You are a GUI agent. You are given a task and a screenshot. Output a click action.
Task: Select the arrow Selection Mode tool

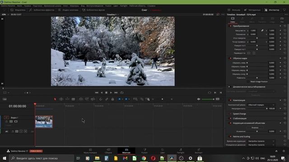point(55,99)
